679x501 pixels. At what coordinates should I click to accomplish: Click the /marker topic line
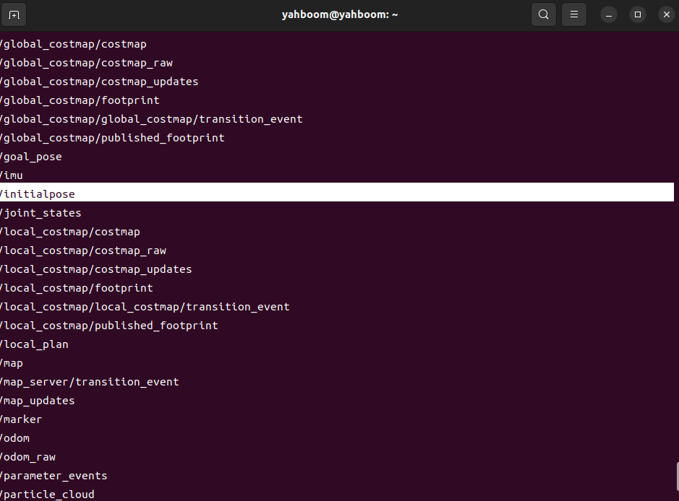[x=21, y=419]
